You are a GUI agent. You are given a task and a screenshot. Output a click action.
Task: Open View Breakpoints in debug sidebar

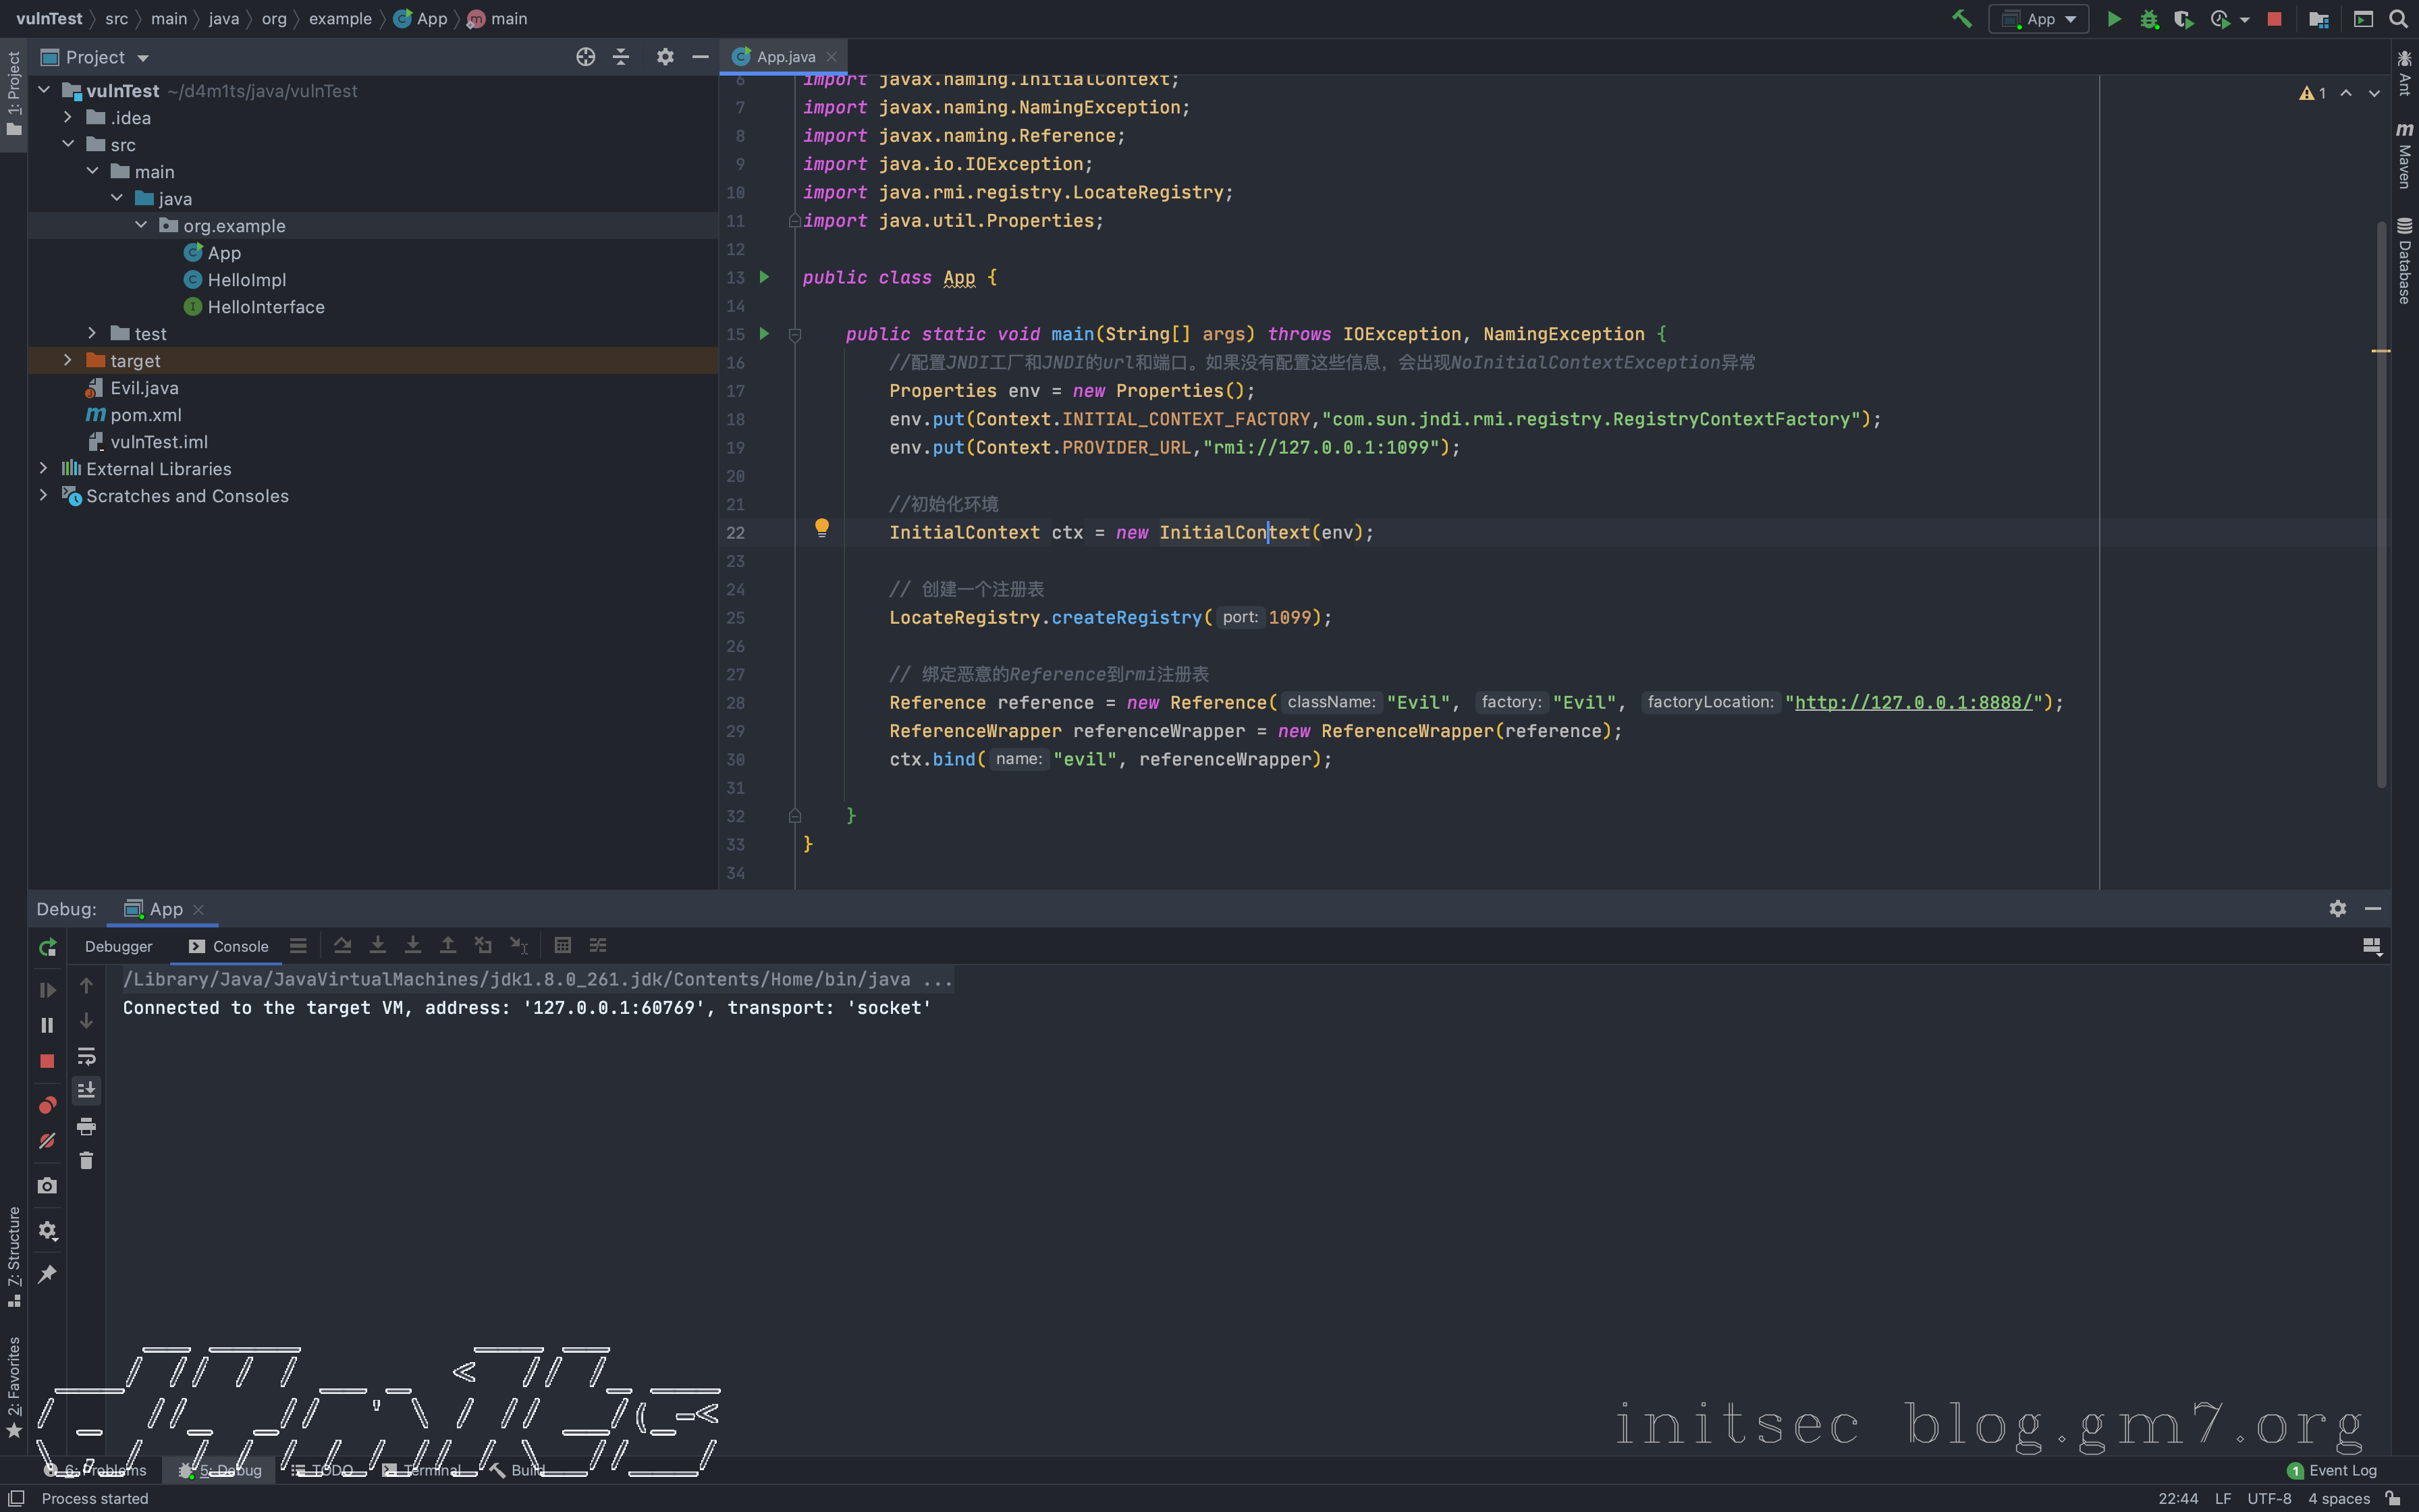tap(47, 1105)
